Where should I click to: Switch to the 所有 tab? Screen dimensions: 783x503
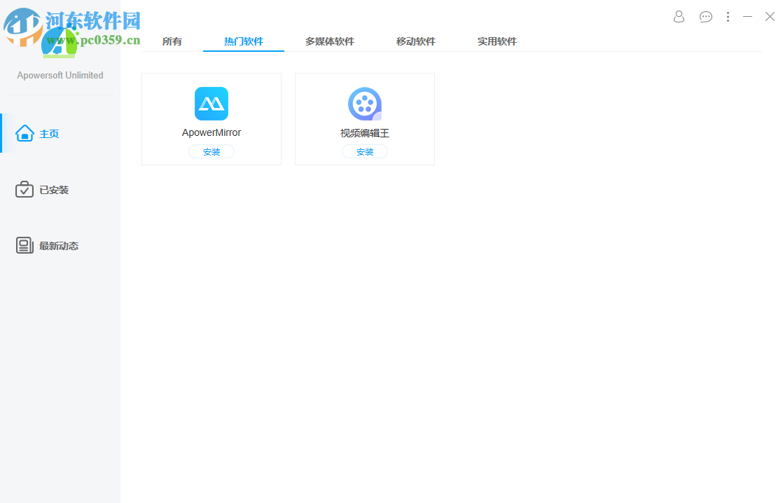(x=172, y=41)
